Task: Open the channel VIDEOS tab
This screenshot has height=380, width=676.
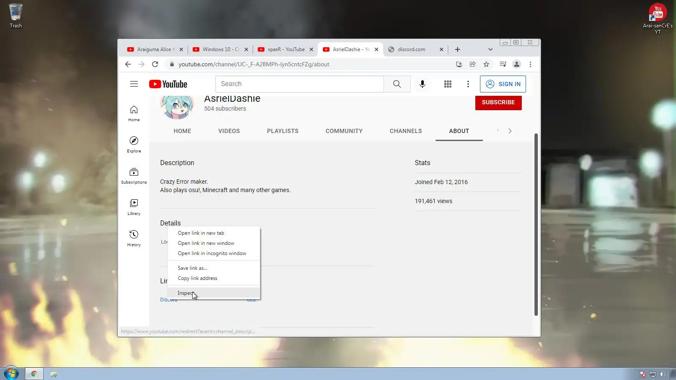Action: 229,131
